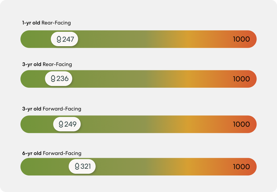This screenshot has width=277, height=192.
Task: Select the 247 score badge
Action: [64, 39]
